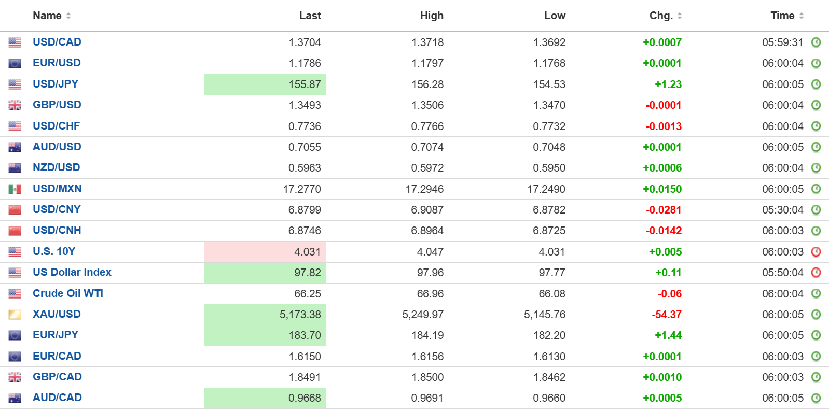Open the EUR/USD pair link
Image resolution: width=829 pixels, height=411 pixels.
[x=57, y=63]
